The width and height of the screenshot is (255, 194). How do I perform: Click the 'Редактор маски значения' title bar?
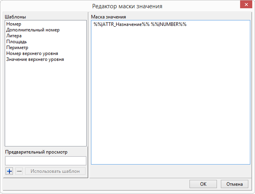(127, 6)
